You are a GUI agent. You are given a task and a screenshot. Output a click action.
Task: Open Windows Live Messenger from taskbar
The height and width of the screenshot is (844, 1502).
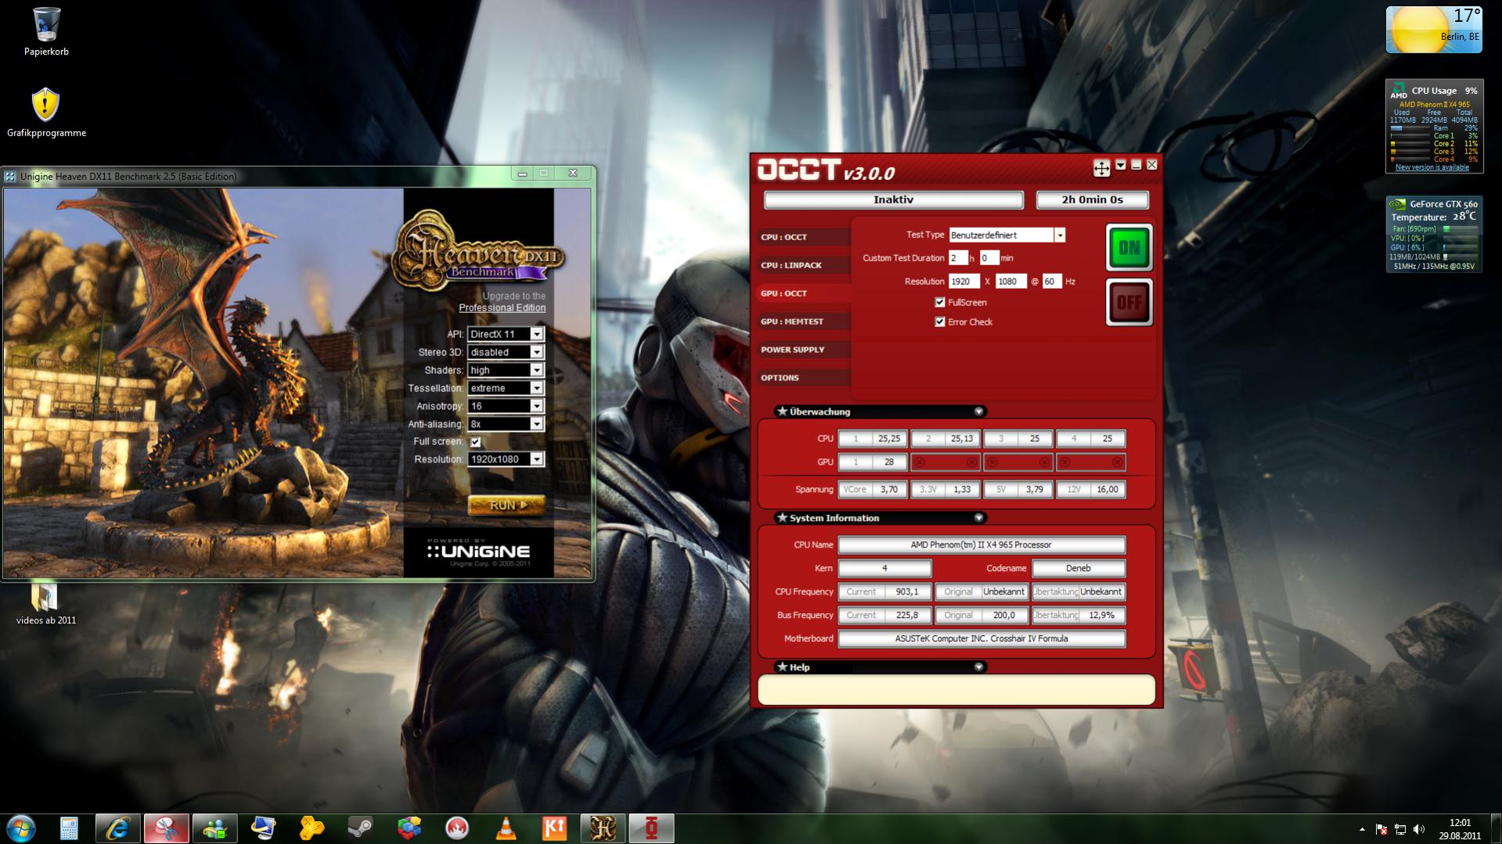214,828
